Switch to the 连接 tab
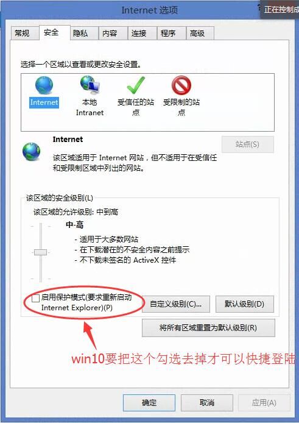Image resolution: width=299 pixels, height=423 pixels. pos(139,34)
